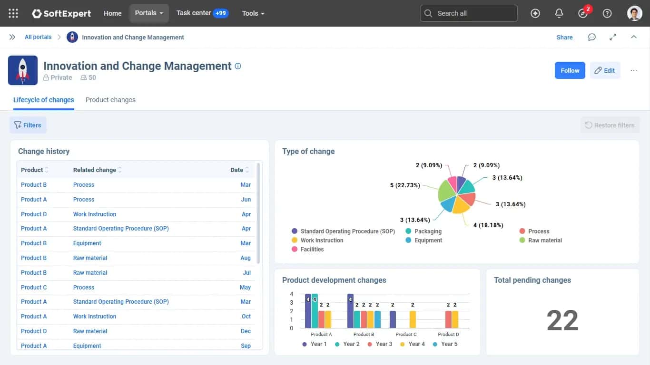Click the info icon beside portal title
This screenshot has width=650, height=365.
coord(238,66)
